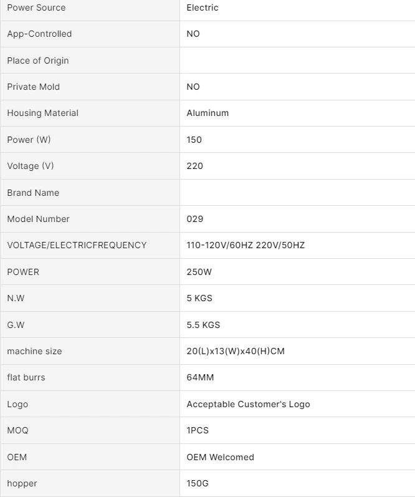Select the Voltage (V) value 220

[194, 166]
